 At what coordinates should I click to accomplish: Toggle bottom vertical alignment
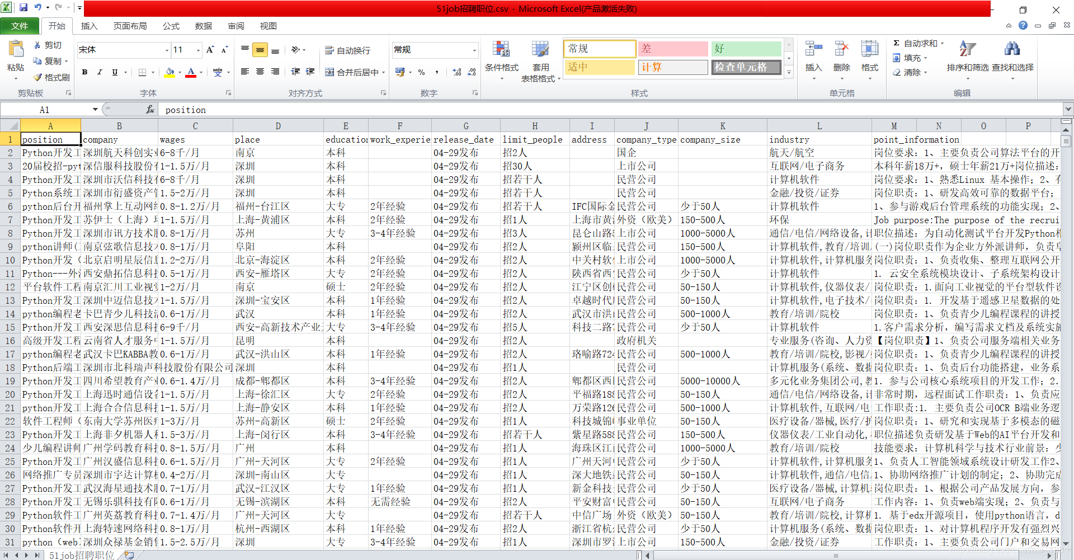pyautogui.click(x=275, y=50)
